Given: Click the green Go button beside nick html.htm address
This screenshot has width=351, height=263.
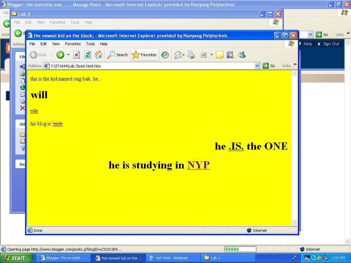Looking at the screenshot, I should click(269, 66).
